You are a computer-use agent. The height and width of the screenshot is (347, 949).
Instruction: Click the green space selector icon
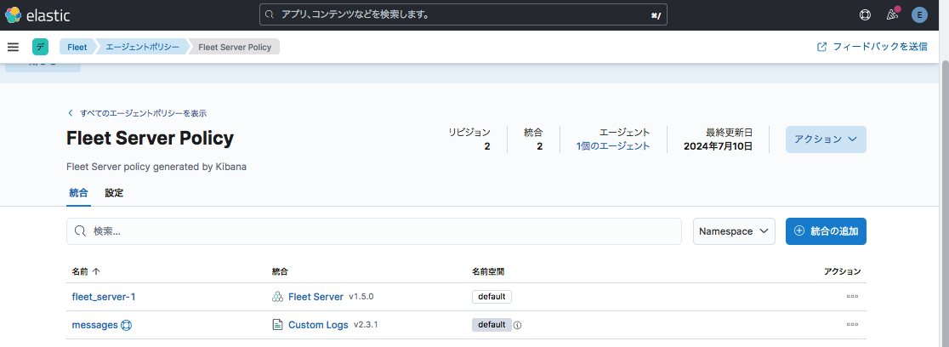pos(41,47)
